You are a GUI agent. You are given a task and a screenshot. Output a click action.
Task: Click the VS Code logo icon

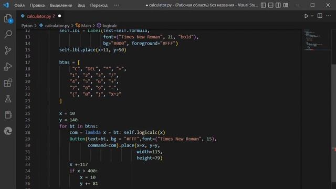[x=6, y=5]
